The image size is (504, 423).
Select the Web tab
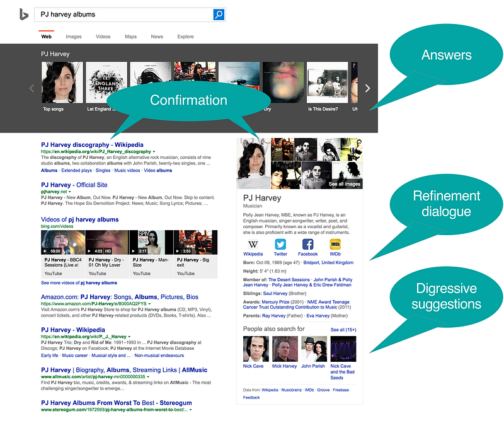(x=46, y=37)
